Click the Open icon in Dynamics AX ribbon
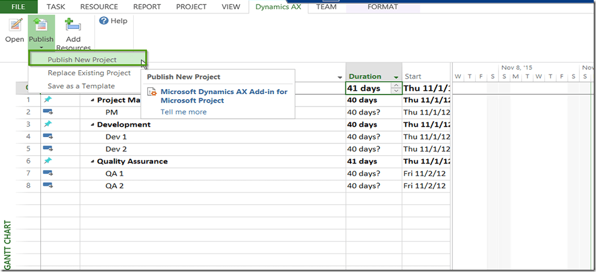This screenshot has width=596, height=272. 14,27
